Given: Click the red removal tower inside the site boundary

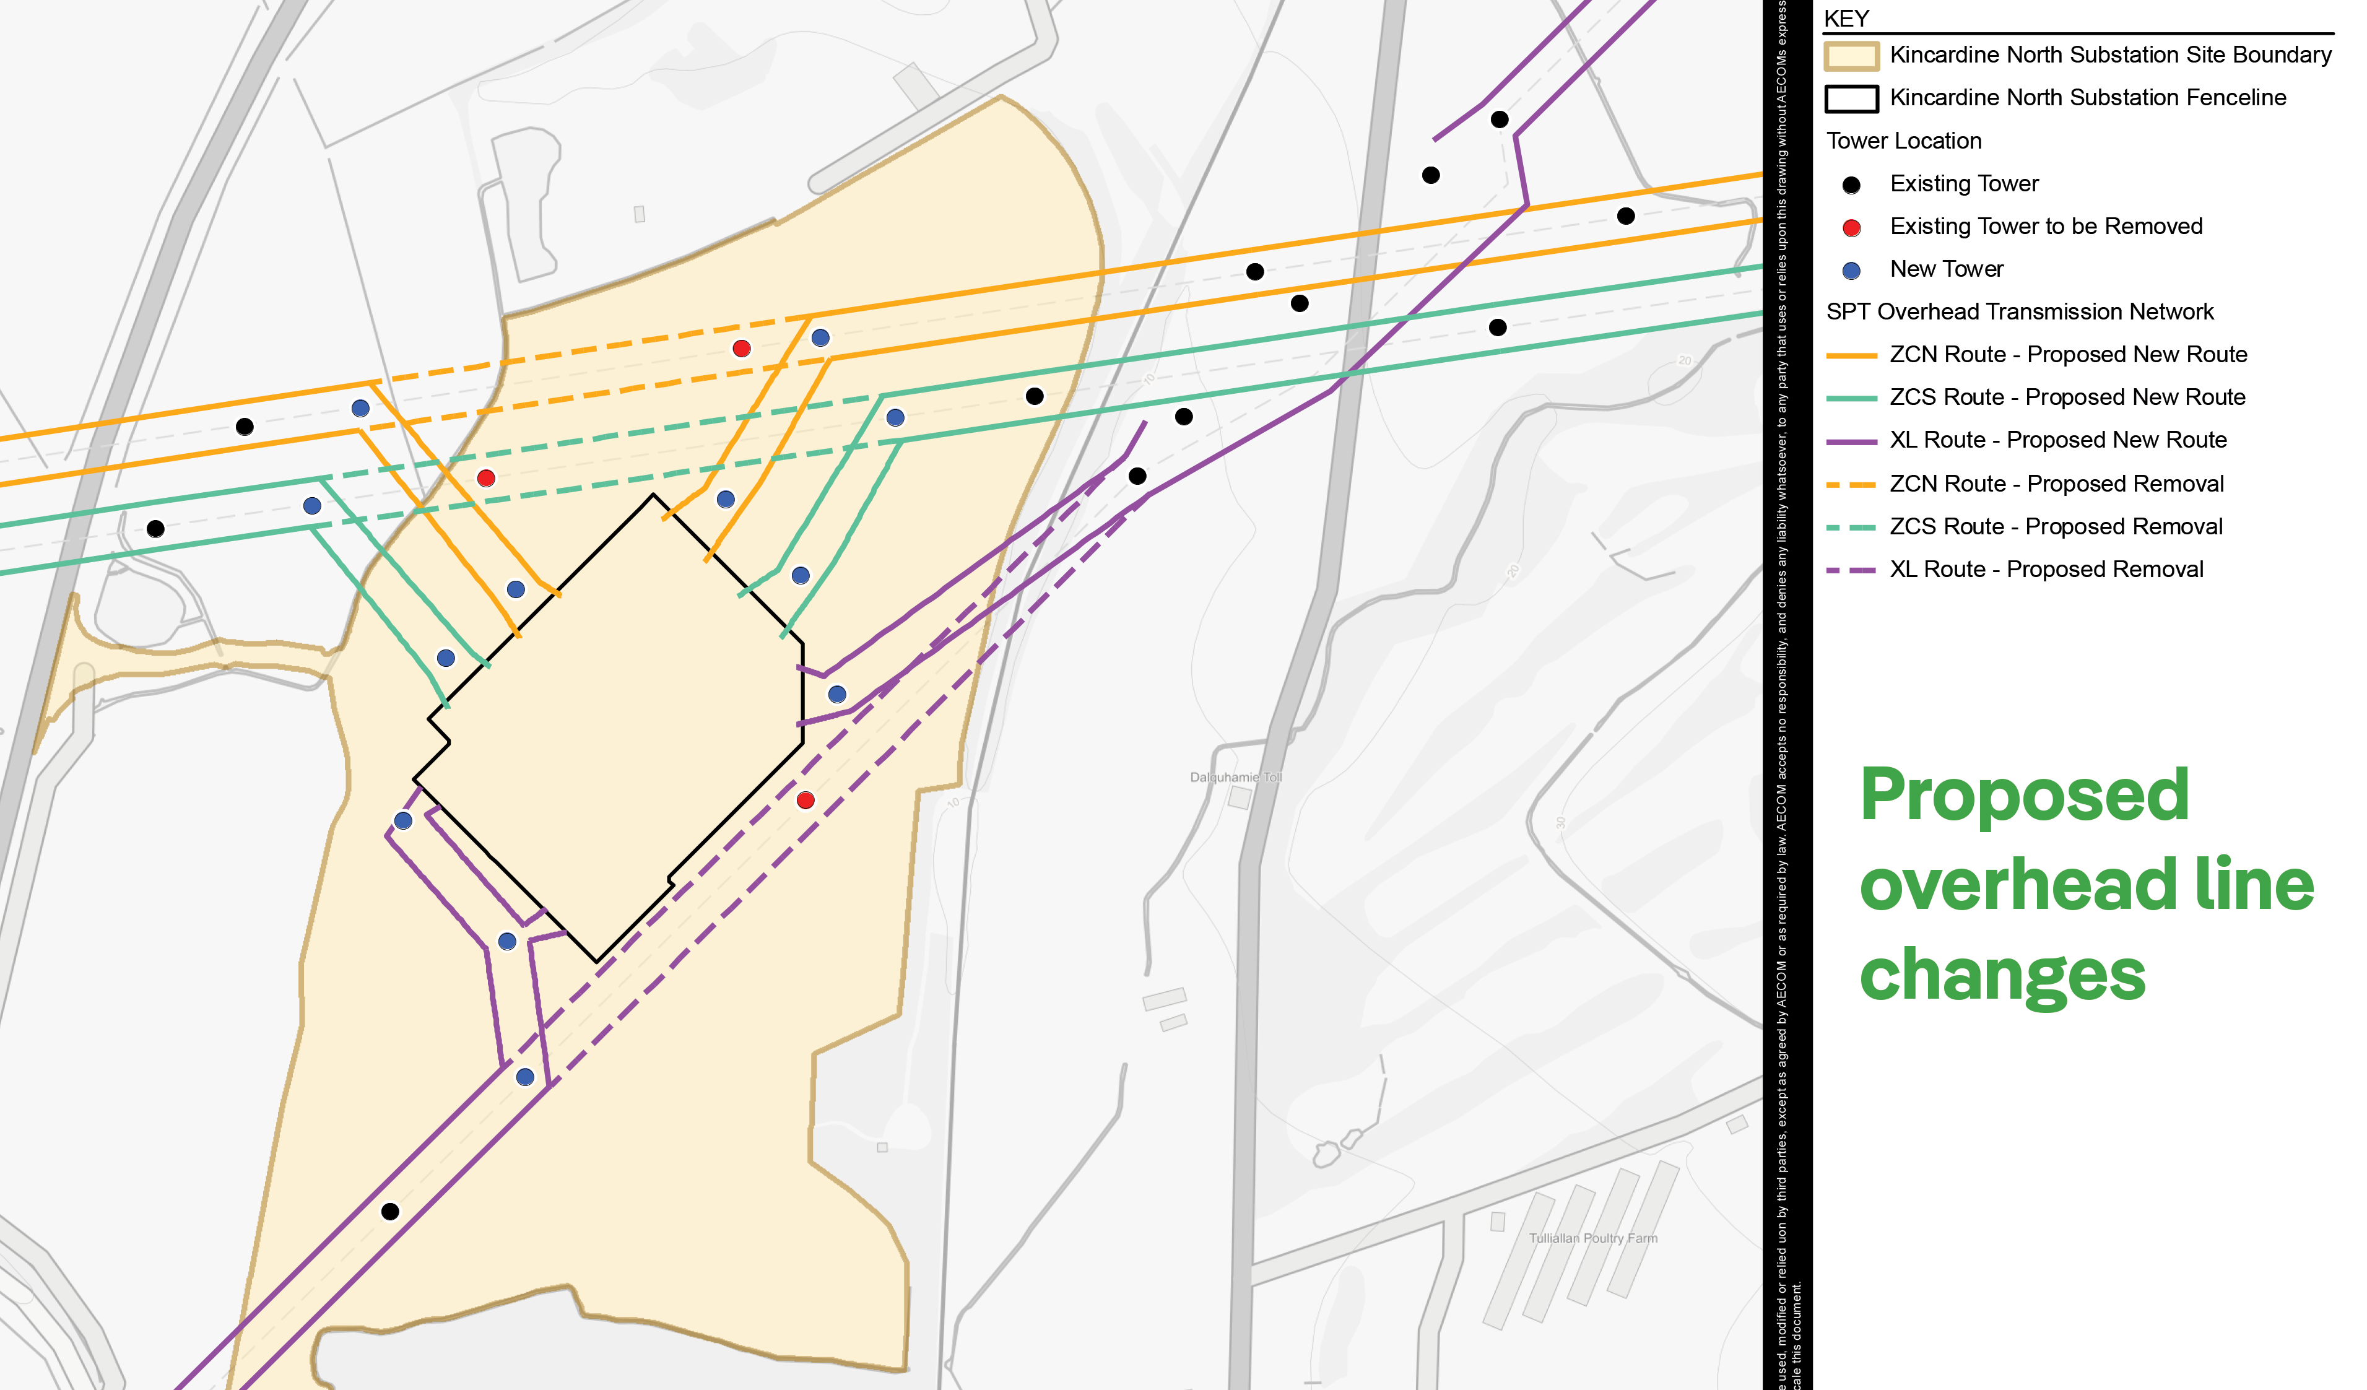Looking at the screenshot, I should (741, 349).
